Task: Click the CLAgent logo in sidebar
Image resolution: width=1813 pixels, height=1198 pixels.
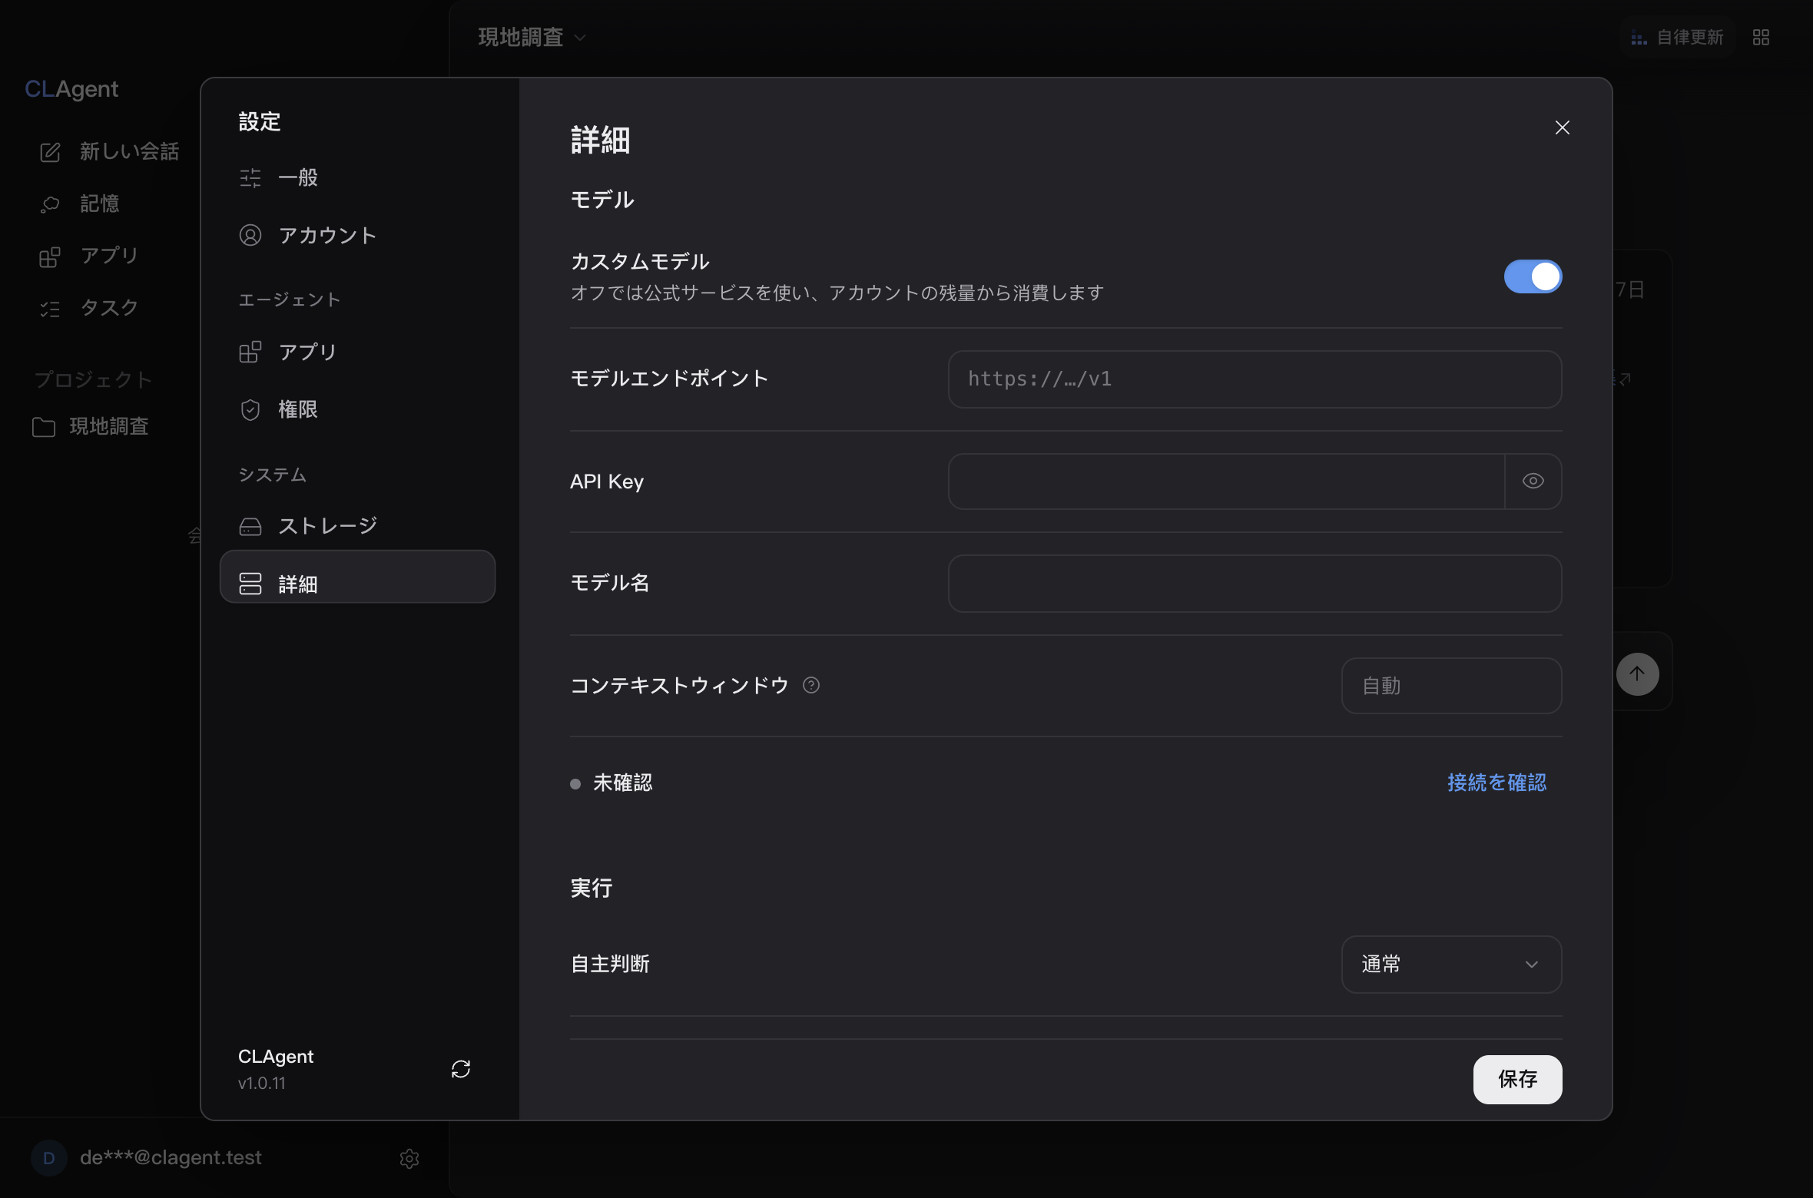Action: click(x=71, y=89)
